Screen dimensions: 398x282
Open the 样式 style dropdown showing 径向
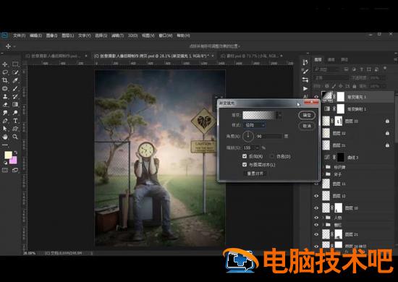point(254,125)
